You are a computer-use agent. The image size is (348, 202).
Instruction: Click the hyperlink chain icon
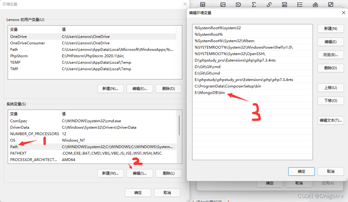pos(269,4)
